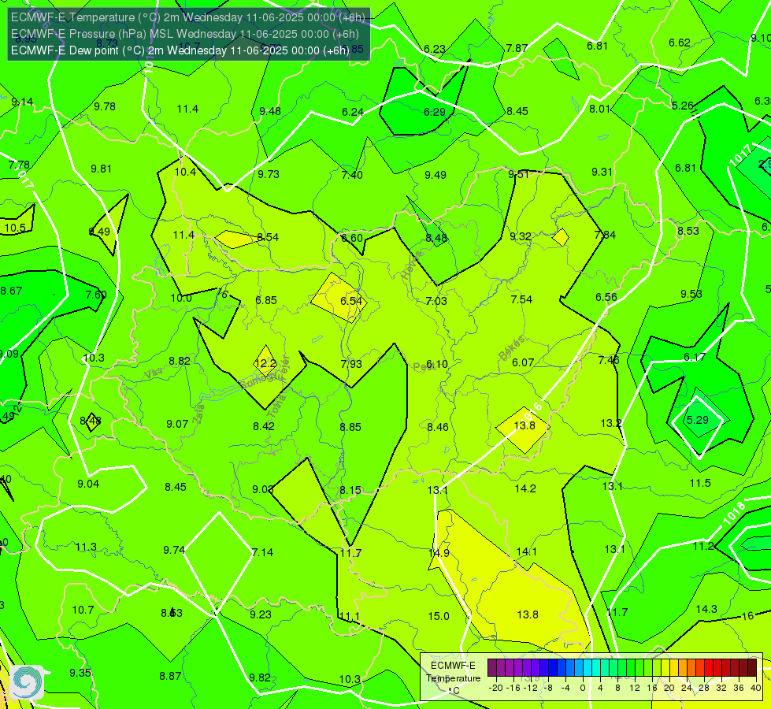
Task: Select the ECMWF-E Dew point 2m layer line
Action: 180,50
